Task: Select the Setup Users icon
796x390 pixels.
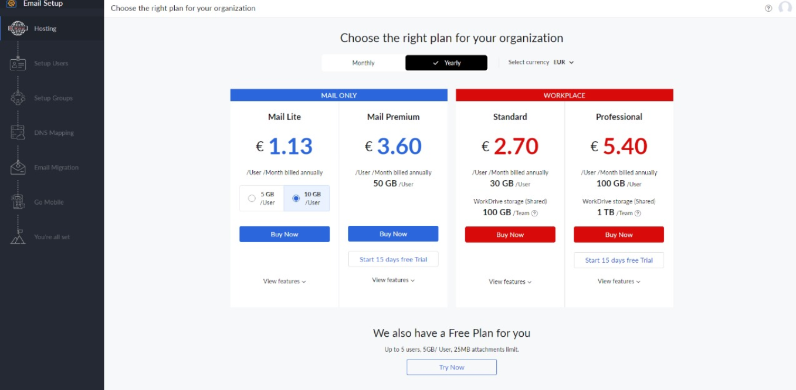Action: pos(18,63)
